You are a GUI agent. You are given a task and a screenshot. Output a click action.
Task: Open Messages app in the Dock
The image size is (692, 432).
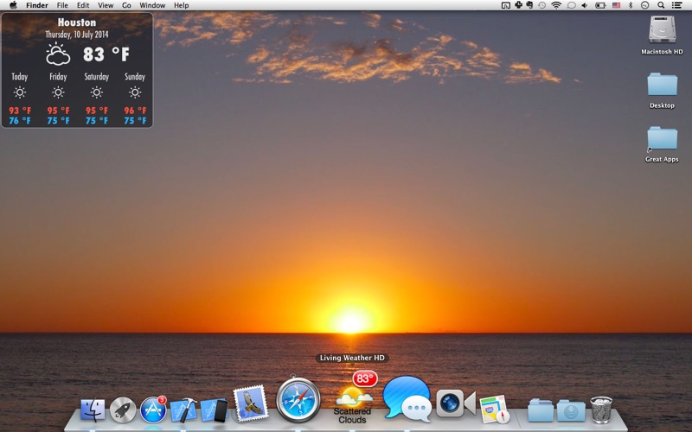pos(407,399)
